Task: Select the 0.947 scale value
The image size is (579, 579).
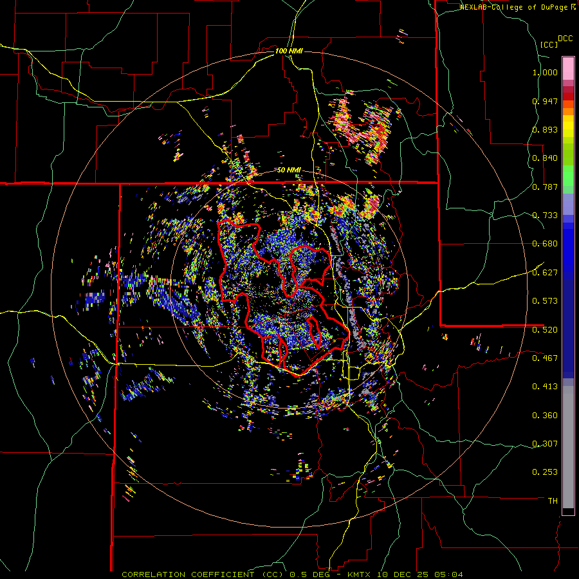Action: pyautogui.click(x=545, y=101)
